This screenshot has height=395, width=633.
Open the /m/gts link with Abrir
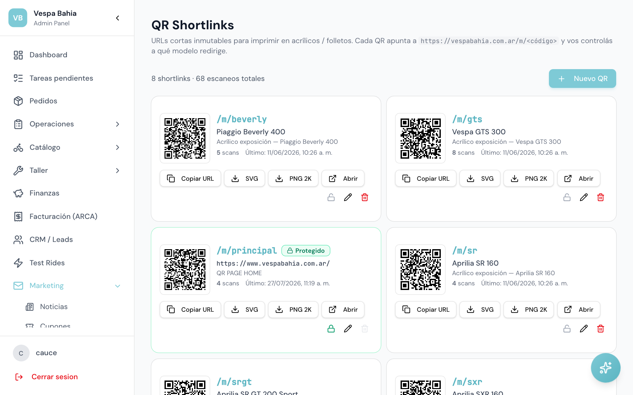tap(579, 178)
